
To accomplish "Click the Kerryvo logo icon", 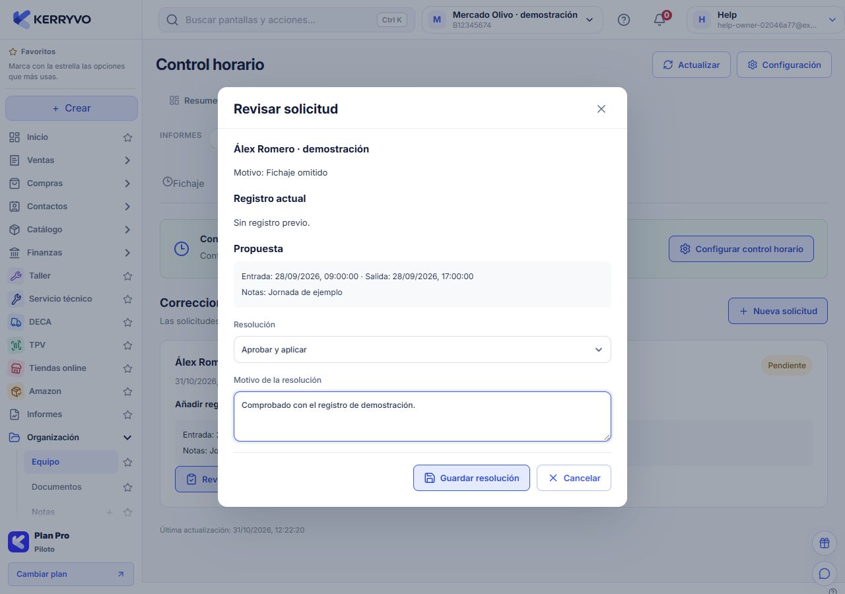I will (x=22, y=19).
